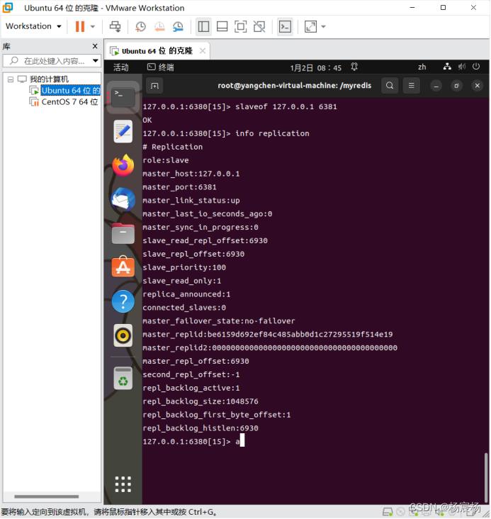Click the library horizontal scrollbar
The height and width of the screenshot is (519, 491).
pyautogui.click(x=46, y=496)
